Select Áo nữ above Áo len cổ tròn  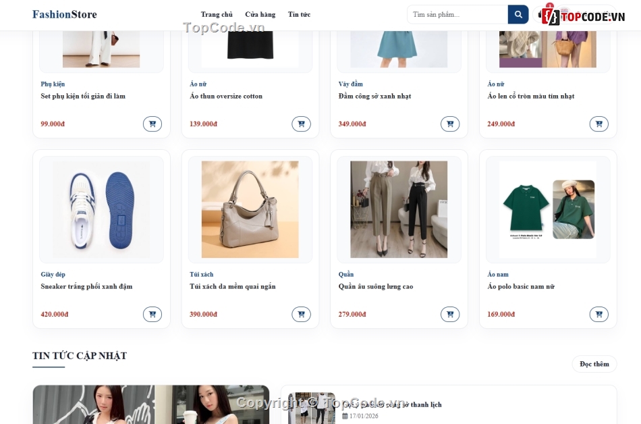pyautogui.click(x=495, y=84)
